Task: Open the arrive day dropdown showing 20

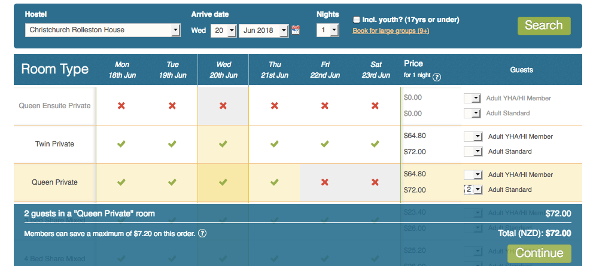Action: [x=224, y=30]
